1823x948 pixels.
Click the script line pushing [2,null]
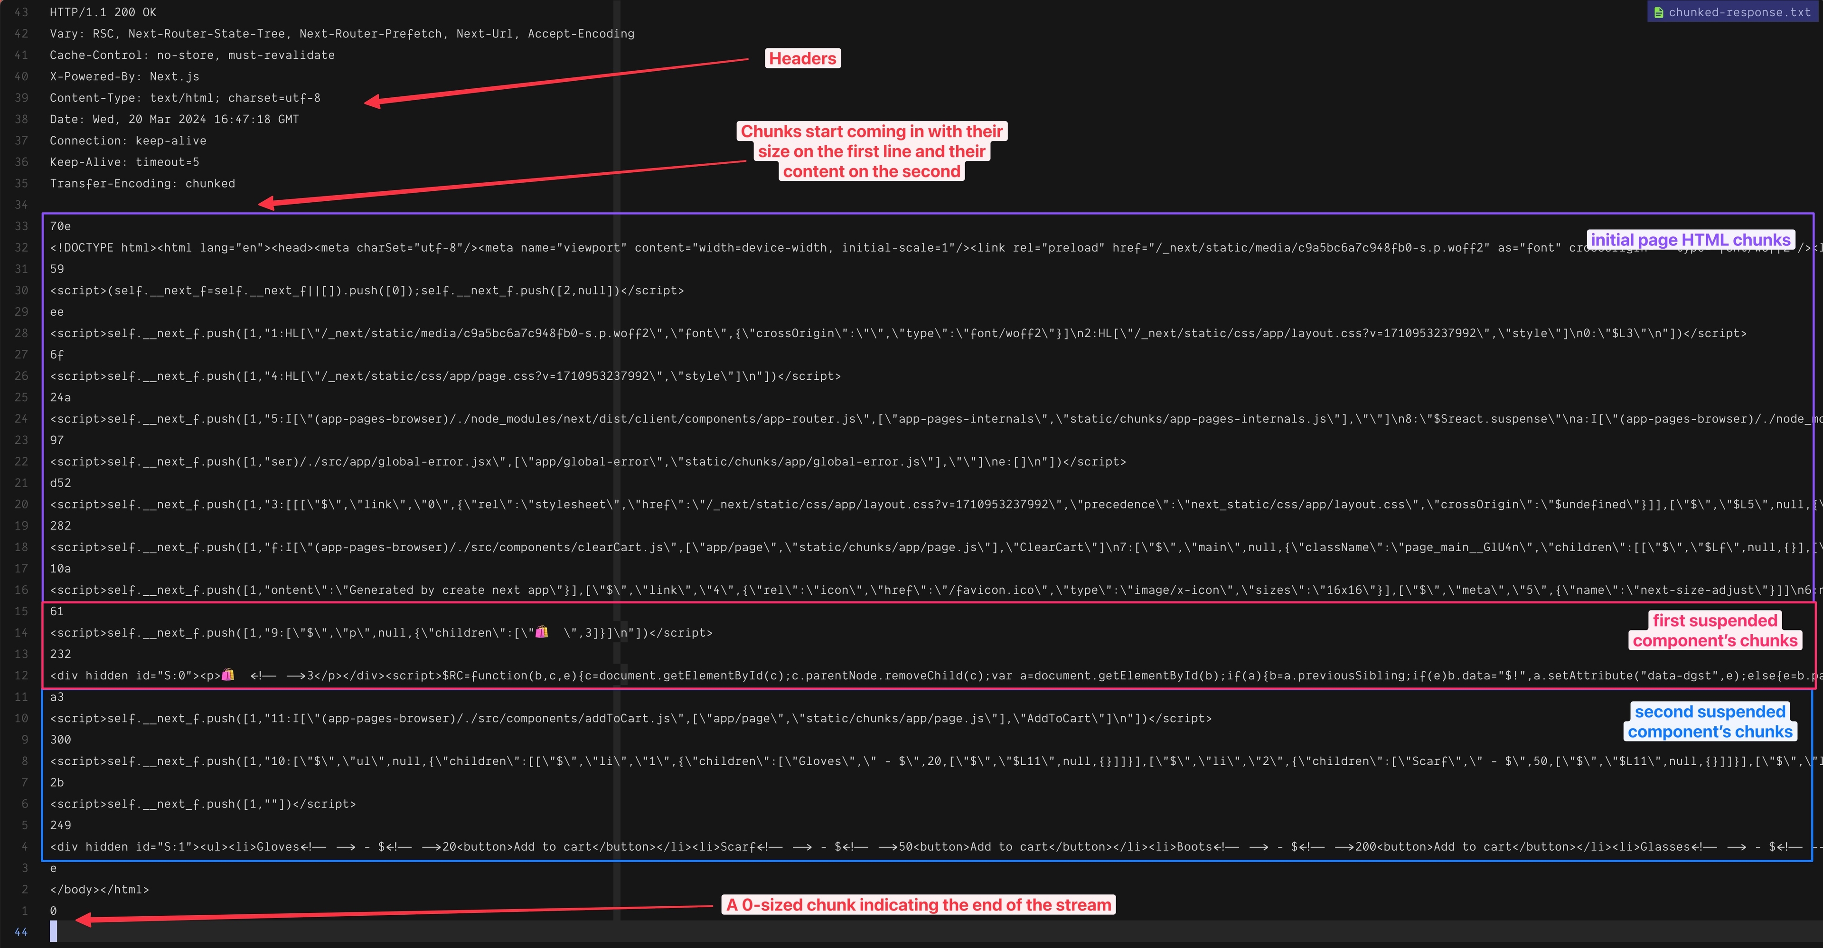click(366, 290)
